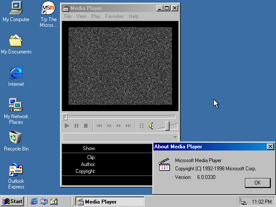Close the About Media Player dialog
The image size is (276, 207).
(x=270, y=147)
